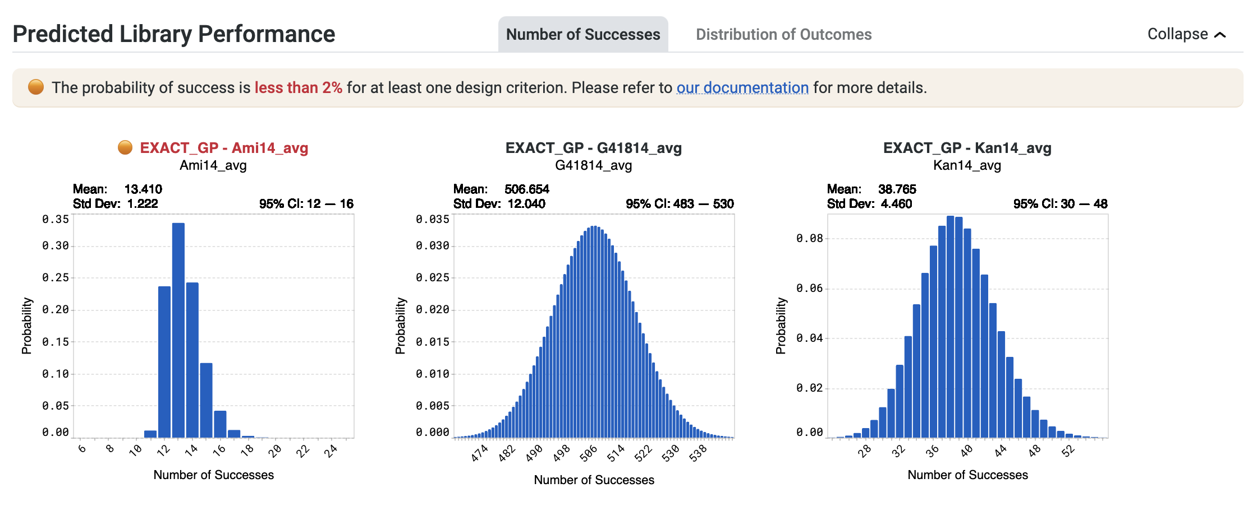Click the Mean 13.410 value

pos(143,189)
